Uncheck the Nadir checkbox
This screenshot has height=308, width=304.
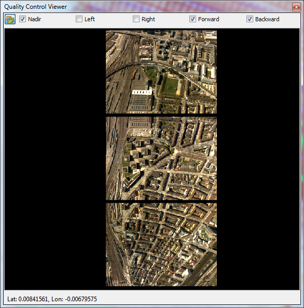click(x=22, y=19)
